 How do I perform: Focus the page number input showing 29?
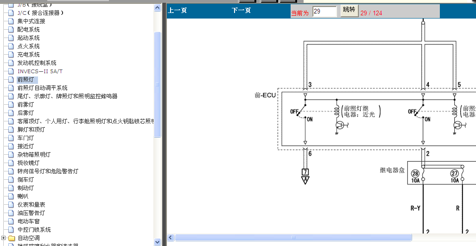pyautogui.click(x=324, y=12)
